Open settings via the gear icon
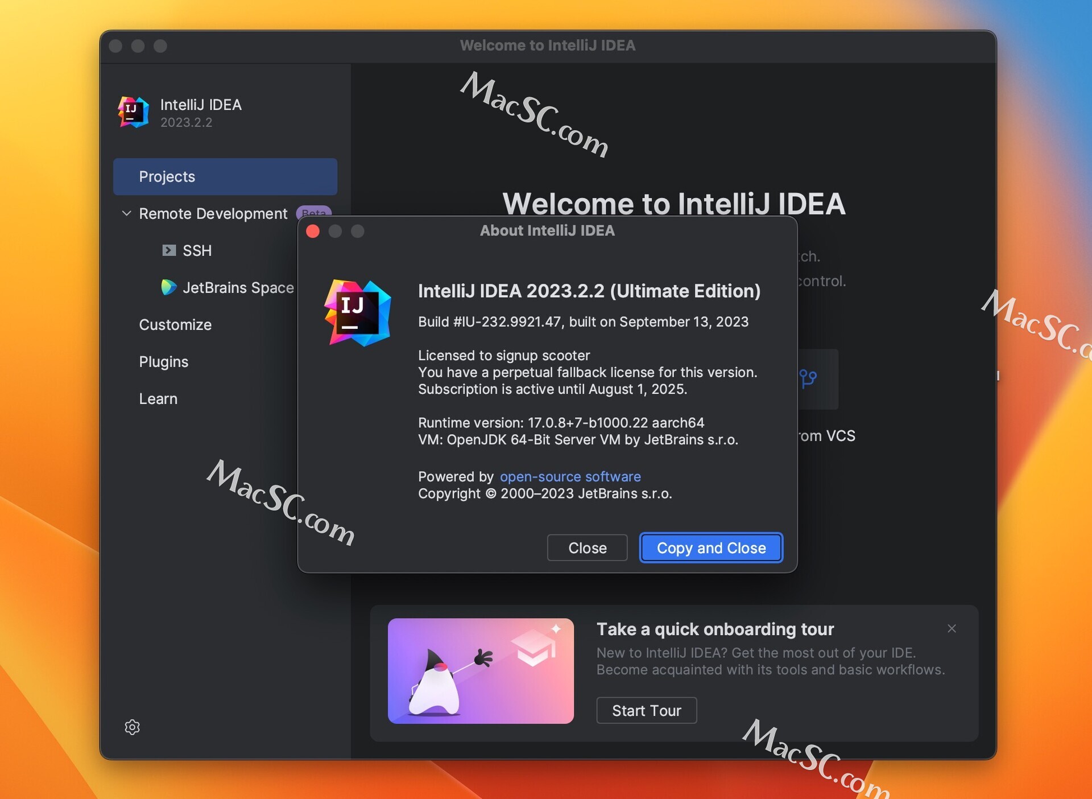 pos(132,727)
